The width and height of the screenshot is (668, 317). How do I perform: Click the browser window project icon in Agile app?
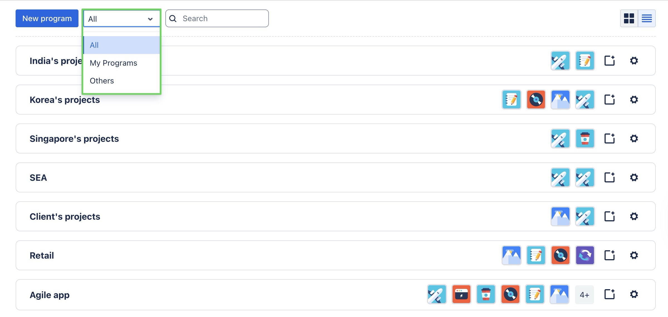(461, 294)
